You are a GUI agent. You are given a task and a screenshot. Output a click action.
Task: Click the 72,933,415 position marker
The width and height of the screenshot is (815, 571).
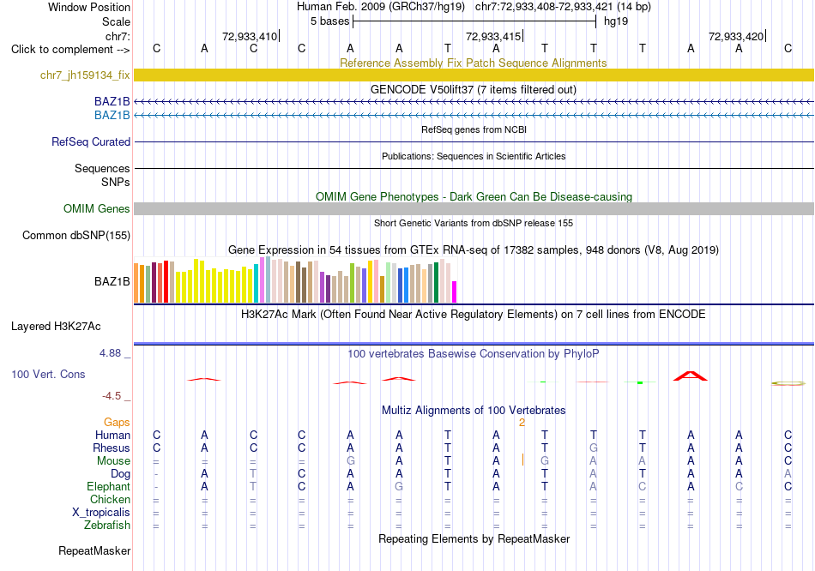point(493,36)
